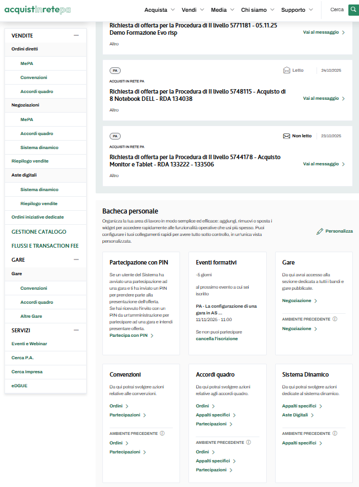Open message about 8 Notebook DELL
The image size is (359, 487).
click(323, 98)
